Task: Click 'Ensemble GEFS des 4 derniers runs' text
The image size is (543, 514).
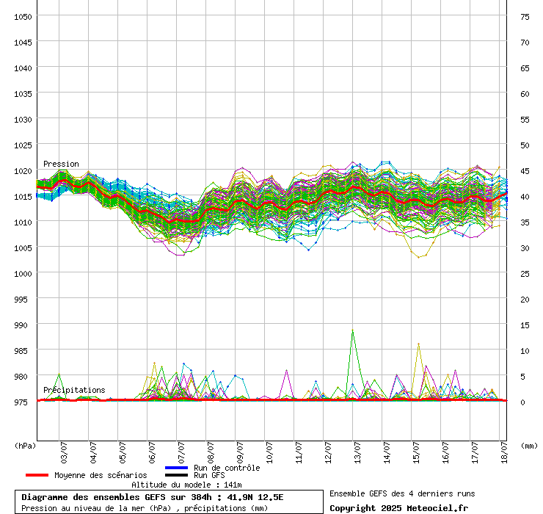Action: [402, 493]
